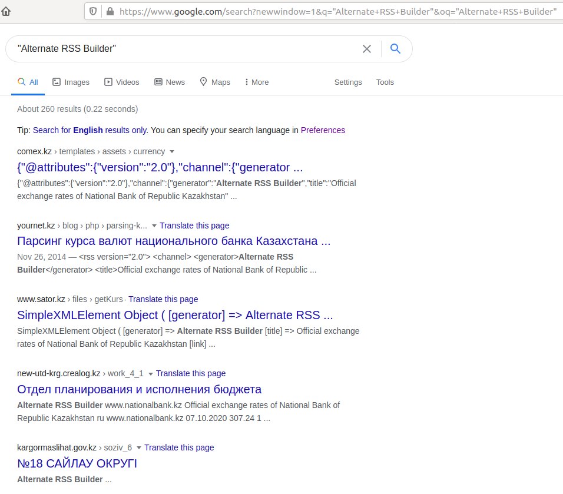Click the Videos tab play icon
The height and width of the screenshot is (494, 563).
108,82
